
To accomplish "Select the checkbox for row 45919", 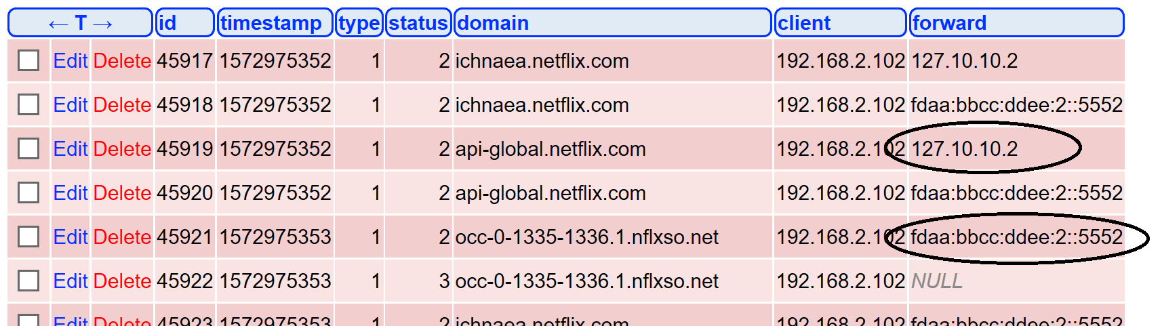I will pyautogui.click(x=28, y=149).
